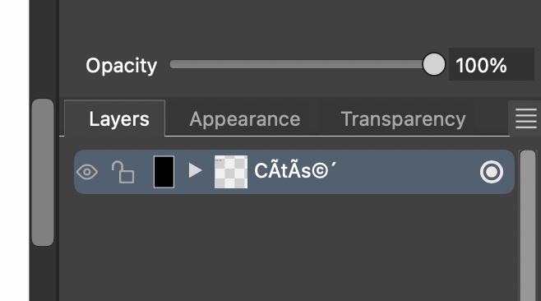Hide the CÃtÃs©´ layer with eye icon
Image resolution: width=541 pixels, height=301 pixels.
(x=87, y=172)
